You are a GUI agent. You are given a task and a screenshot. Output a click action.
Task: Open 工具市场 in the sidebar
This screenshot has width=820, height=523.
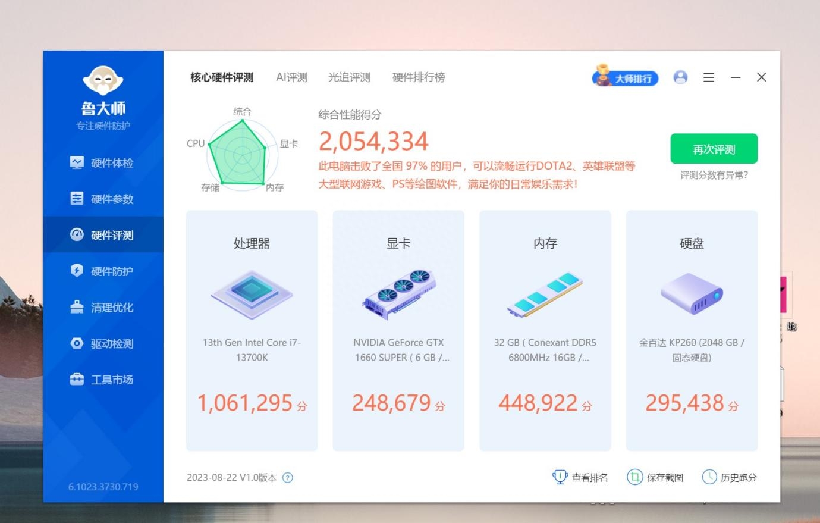(x=103, y=380)
